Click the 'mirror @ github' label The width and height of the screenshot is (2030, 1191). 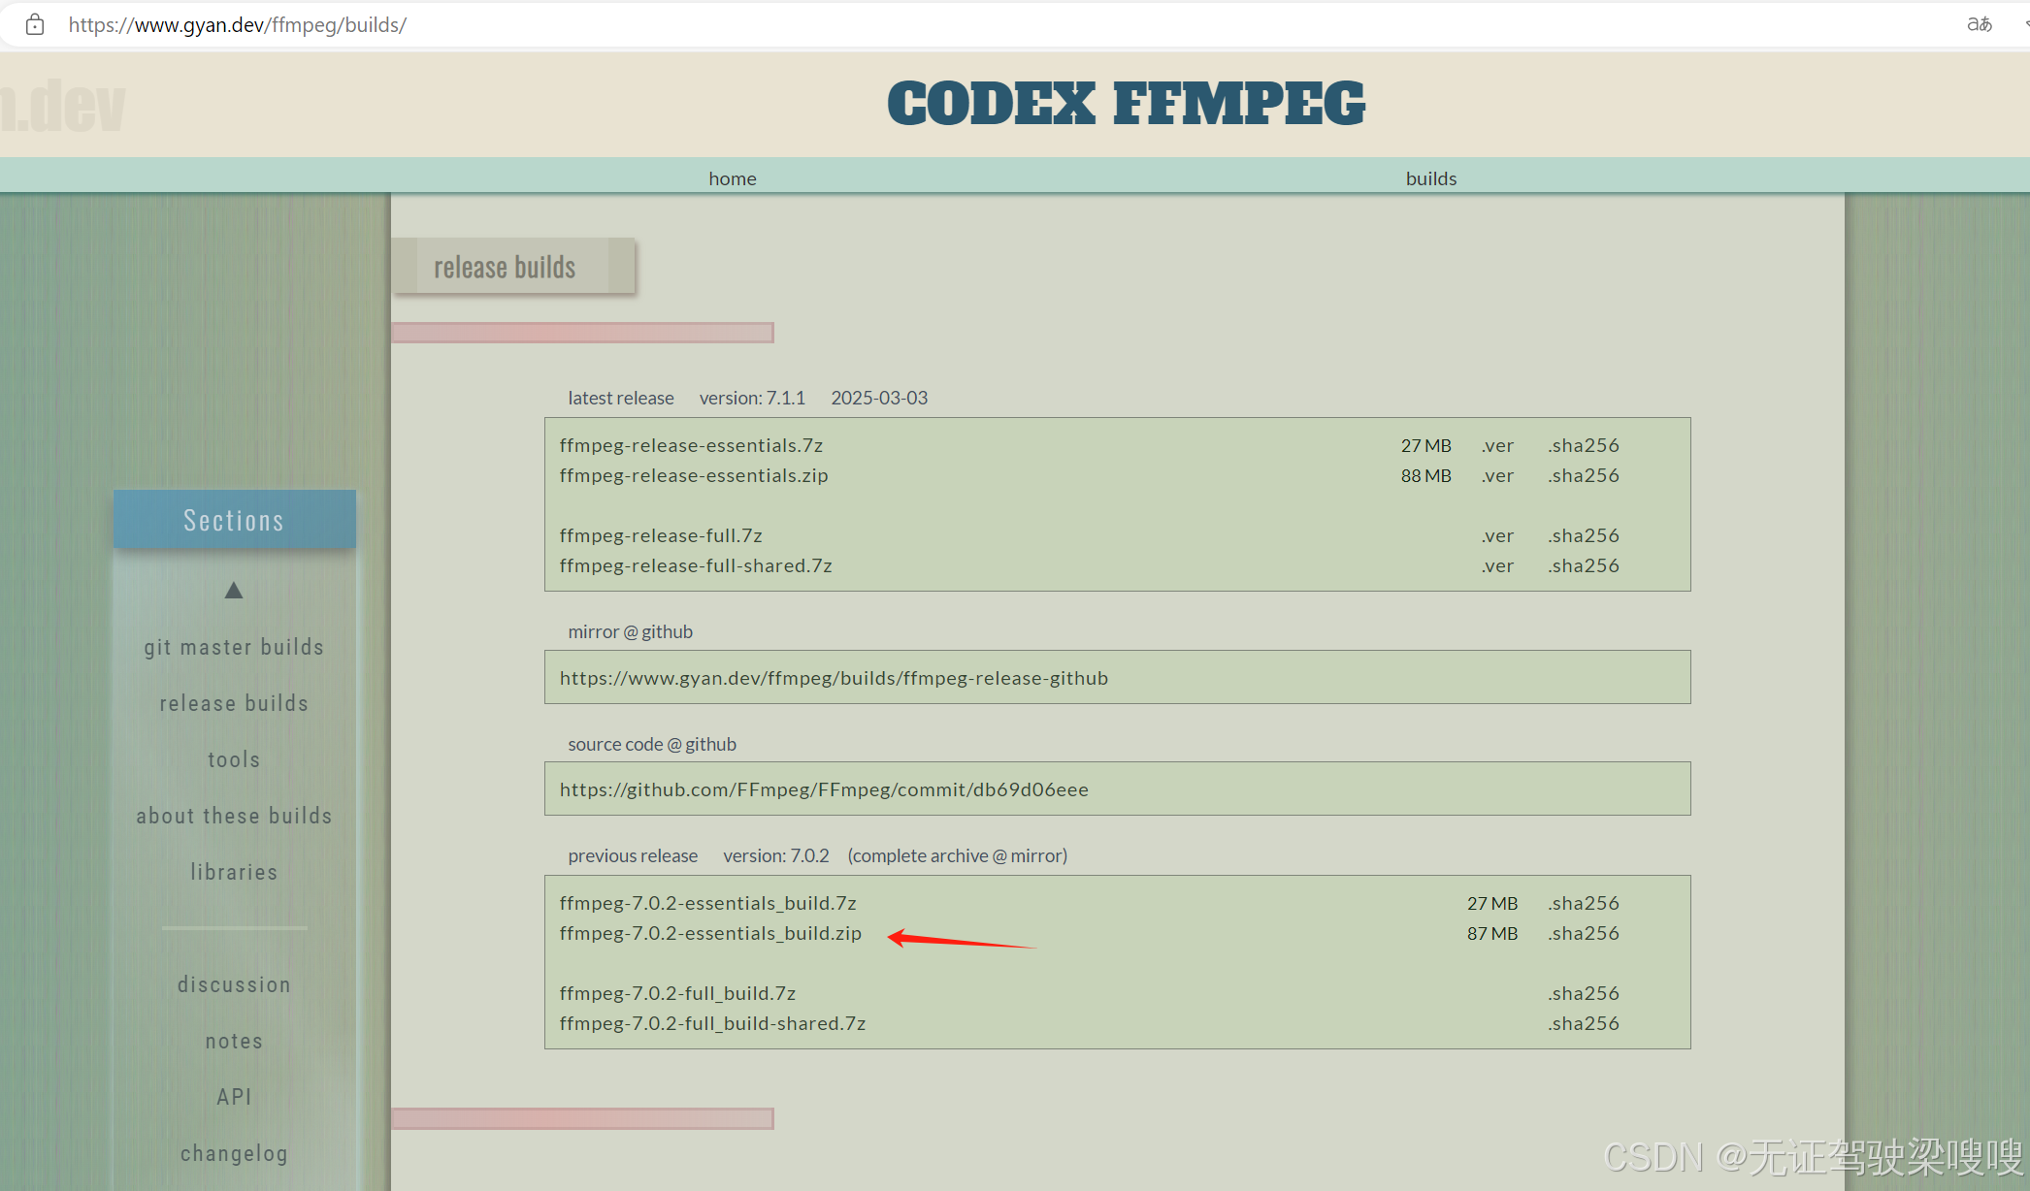[630, 631]
